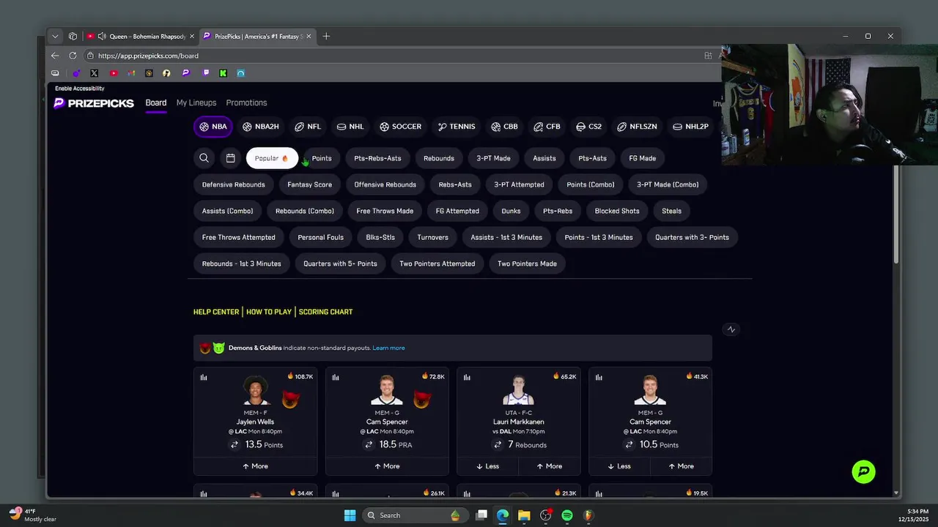Reload the page with the refresh icon

[73, 56]
